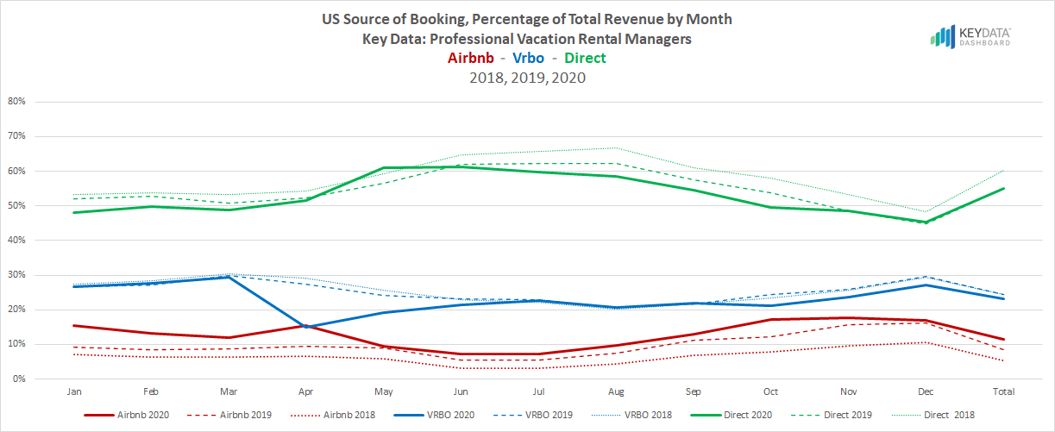1055x432 pixels.
Task: Click the 20% y-axis label
Action: 16,310
